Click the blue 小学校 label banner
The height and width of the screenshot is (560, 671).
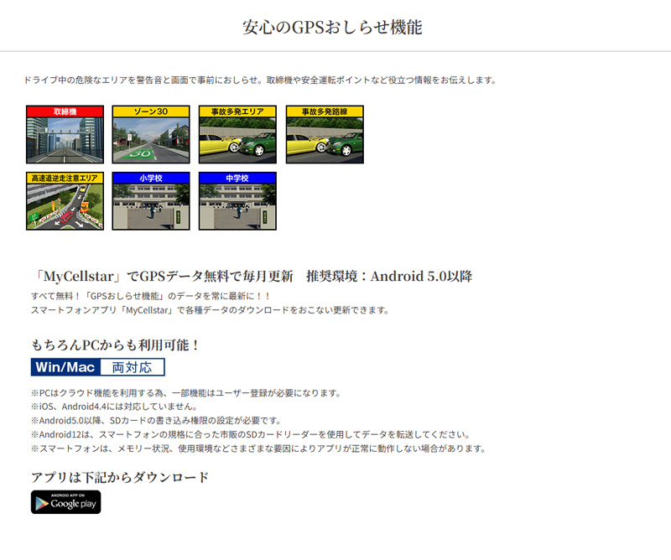coord(151,177)
